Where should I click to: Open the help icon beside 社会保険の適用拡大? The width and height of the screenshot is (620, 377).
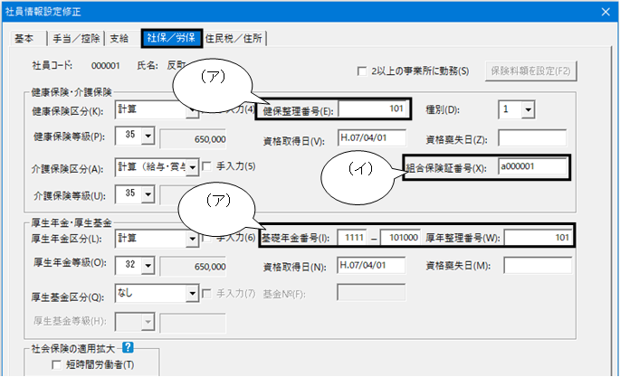pyautogui.click(x=128, y=347)
